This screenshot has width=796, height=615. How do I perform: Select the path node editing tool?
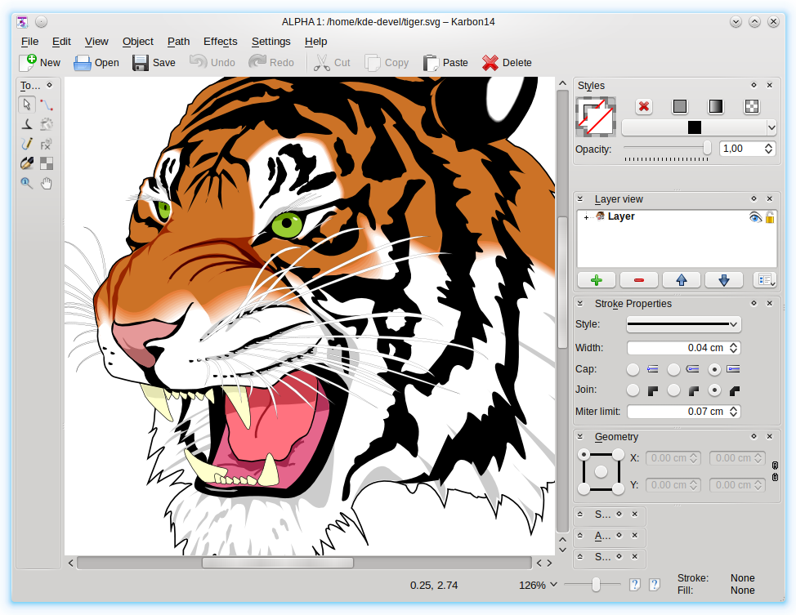coord(47,105)
